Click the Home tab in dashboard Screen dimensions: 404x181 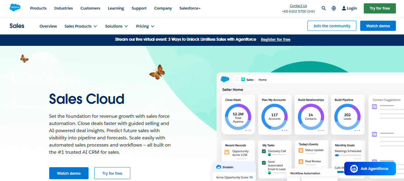(x=262, y=80)
